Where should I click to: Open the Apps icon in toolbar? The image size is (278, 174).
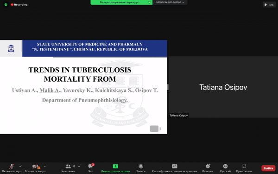(x=244, y=167)
